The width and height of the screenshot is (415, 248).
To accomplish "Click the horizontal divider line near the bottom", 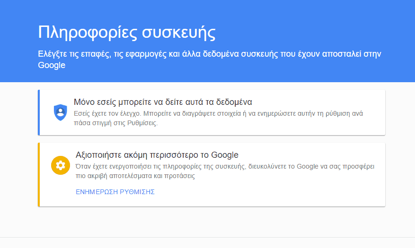I will click(x=207, y=237).
